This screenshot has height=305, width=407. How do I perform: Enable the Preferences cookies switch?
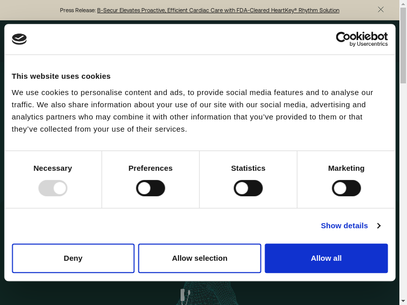coord(151,188)
